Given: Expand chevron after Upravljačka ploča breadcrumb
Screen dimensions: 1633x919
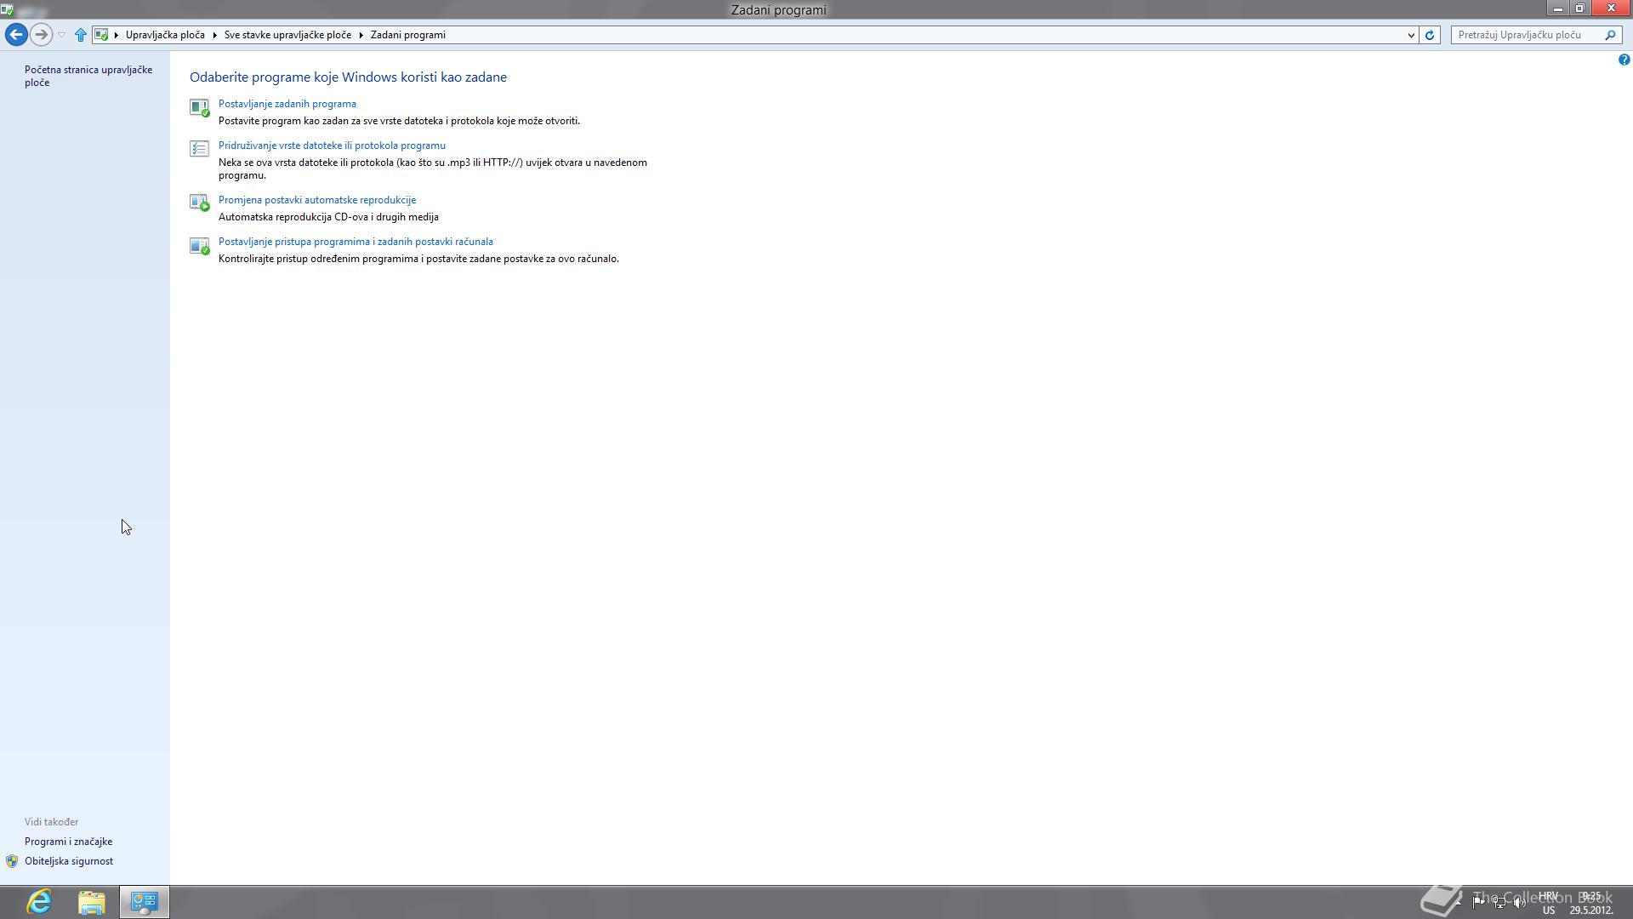Looking at the screenshot, I should [x=214, y=35].
